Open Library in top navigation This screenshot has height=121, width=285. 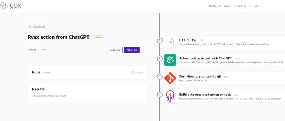pos(228,6)
